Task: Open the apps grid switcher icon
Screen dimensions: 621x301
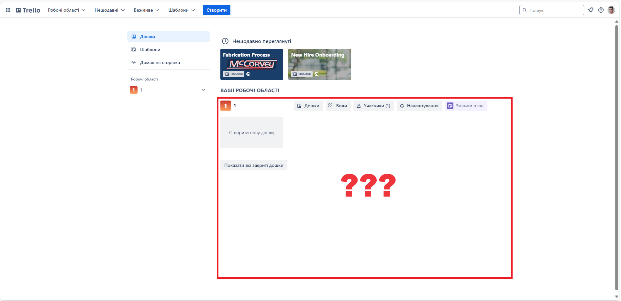Action: 8,10
